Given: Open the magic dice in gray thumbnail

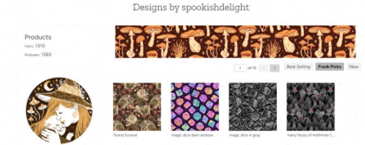Looking at the screenshot, I should point(253,107).
